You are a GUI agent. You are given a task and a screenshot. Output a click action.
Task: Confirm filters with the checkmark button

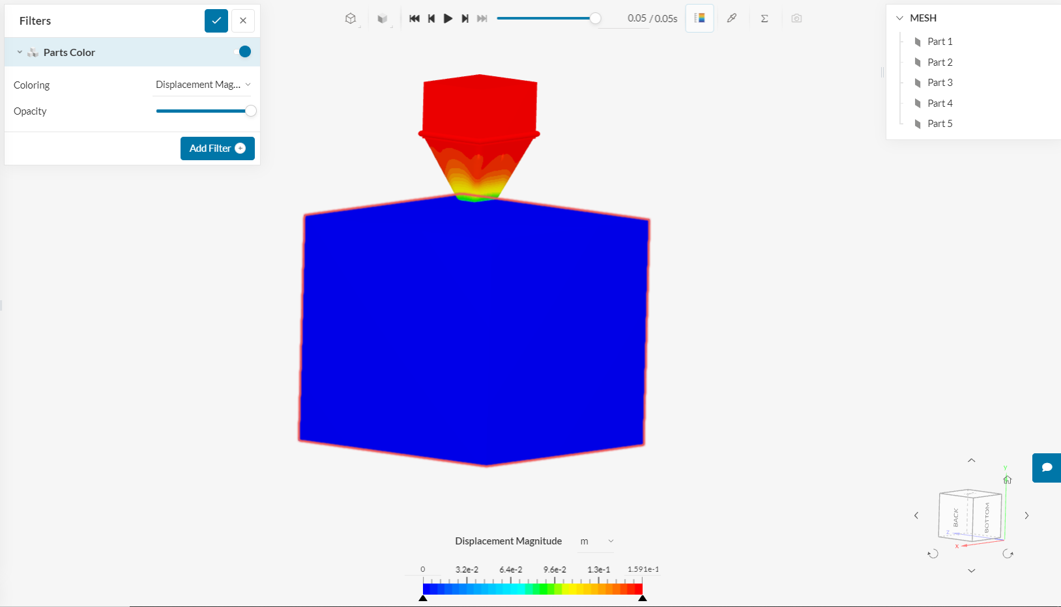pos(216,21)
